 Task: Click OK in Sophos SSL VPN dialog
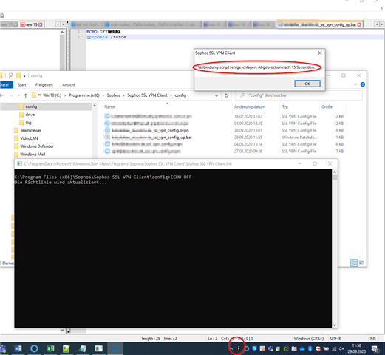(x=307, y=84)
